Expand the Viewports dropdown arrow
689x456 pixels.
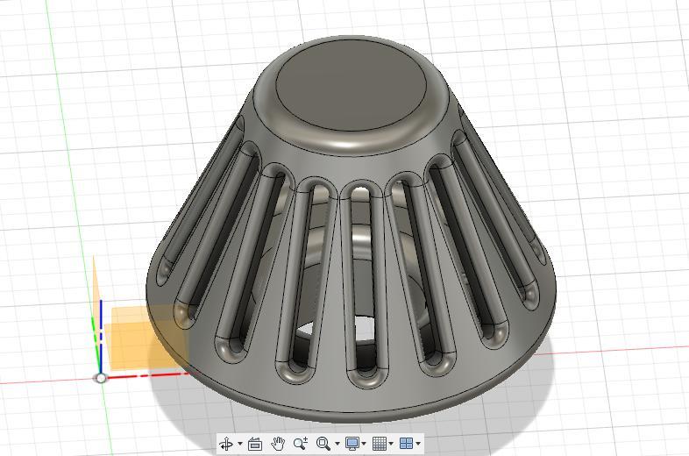pos(418,444)
